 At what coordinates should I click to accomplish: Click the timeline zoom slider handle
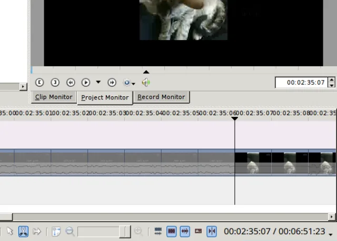[125, 232]
